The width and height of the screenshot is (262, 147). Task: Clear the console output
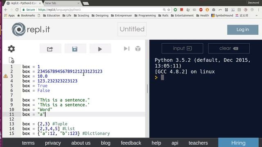pyautogui.click(x=229, y=48)
